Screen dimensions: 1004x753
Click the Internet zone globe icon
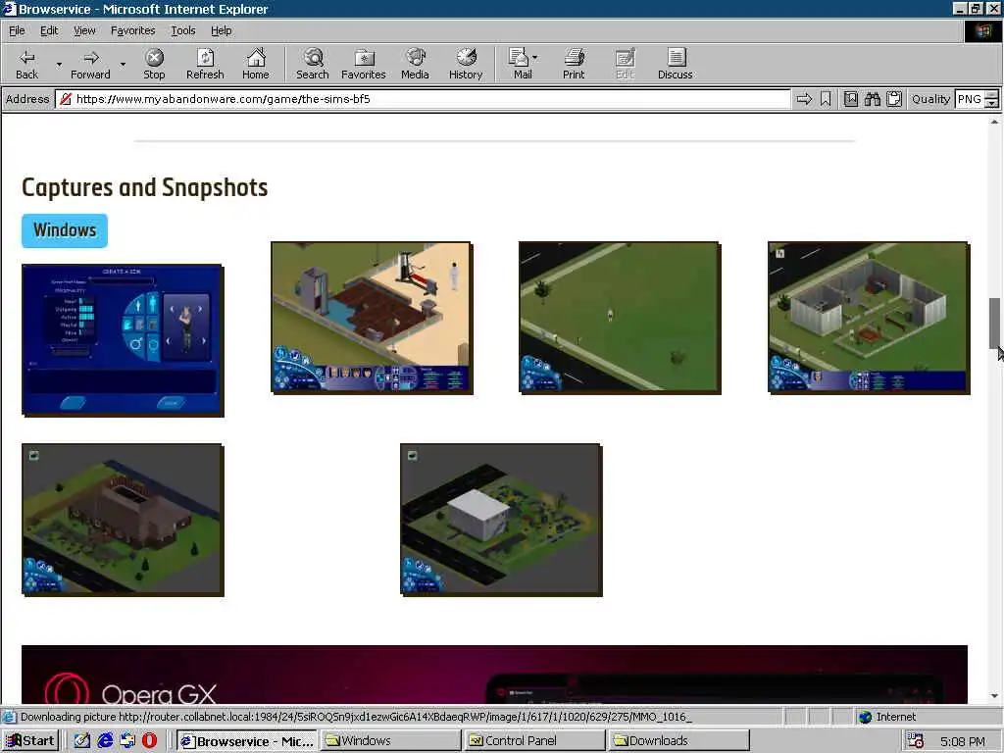click(865, 717)
